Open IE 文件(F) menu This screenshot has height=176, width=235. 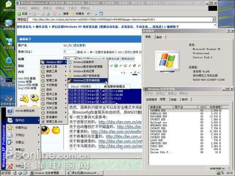23,8
